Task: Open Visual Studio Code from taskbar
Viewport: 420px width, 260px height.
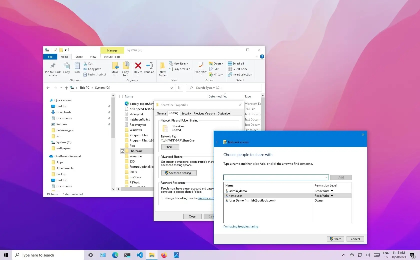Action: point(139,255)
